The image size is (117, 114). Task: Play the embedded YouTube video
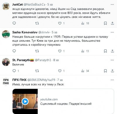tap(25, 101)
